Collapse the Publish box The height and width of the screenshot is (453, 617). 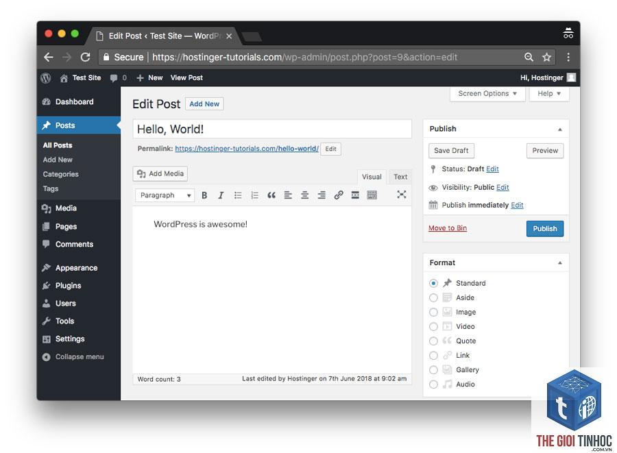click(x=560, y=130)
